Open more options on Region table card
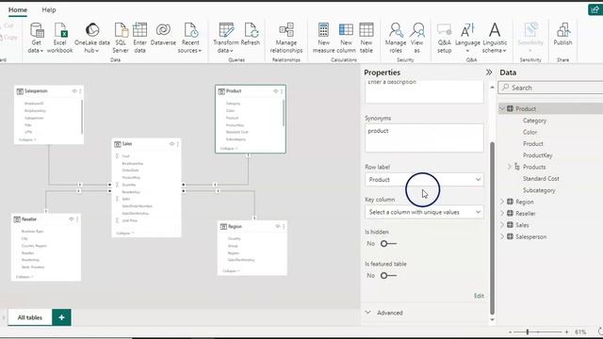The height and width of the screenshot is (339, 603). click(284, 226)
